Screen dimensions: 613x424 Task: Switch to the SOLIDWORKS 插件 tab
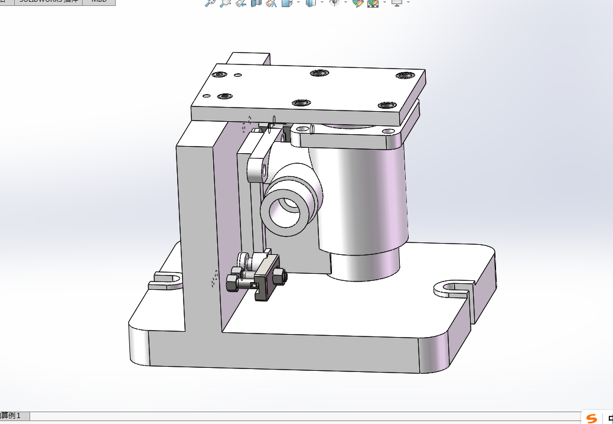click(48, 2)
